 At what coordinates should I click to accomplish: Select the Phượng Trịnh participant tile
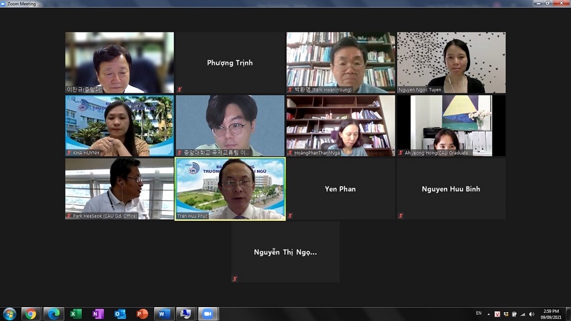pyautogui.click(x=230, y=63)
